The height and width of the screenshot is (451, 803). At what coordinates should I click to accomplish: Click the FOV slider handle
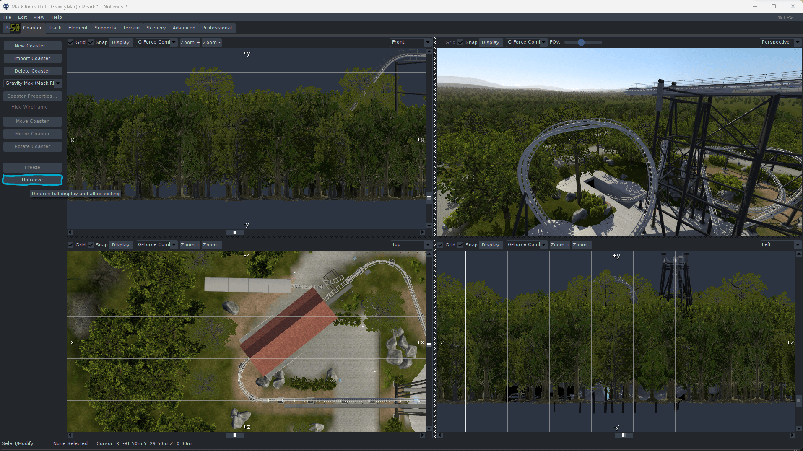581,42
